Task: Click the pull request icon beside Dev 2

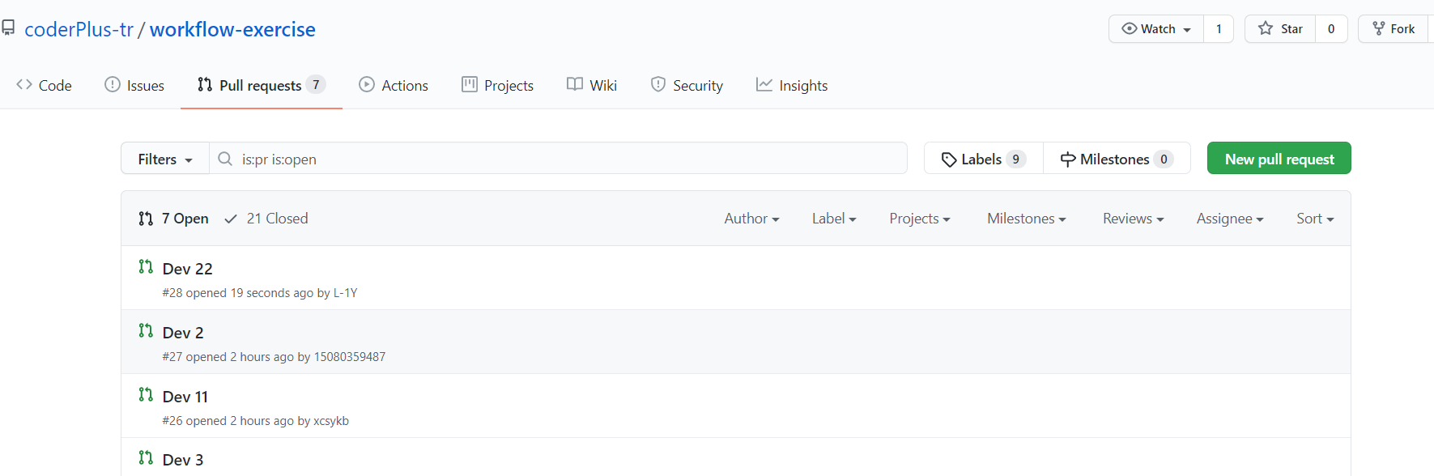Action: tap(146, 330)
